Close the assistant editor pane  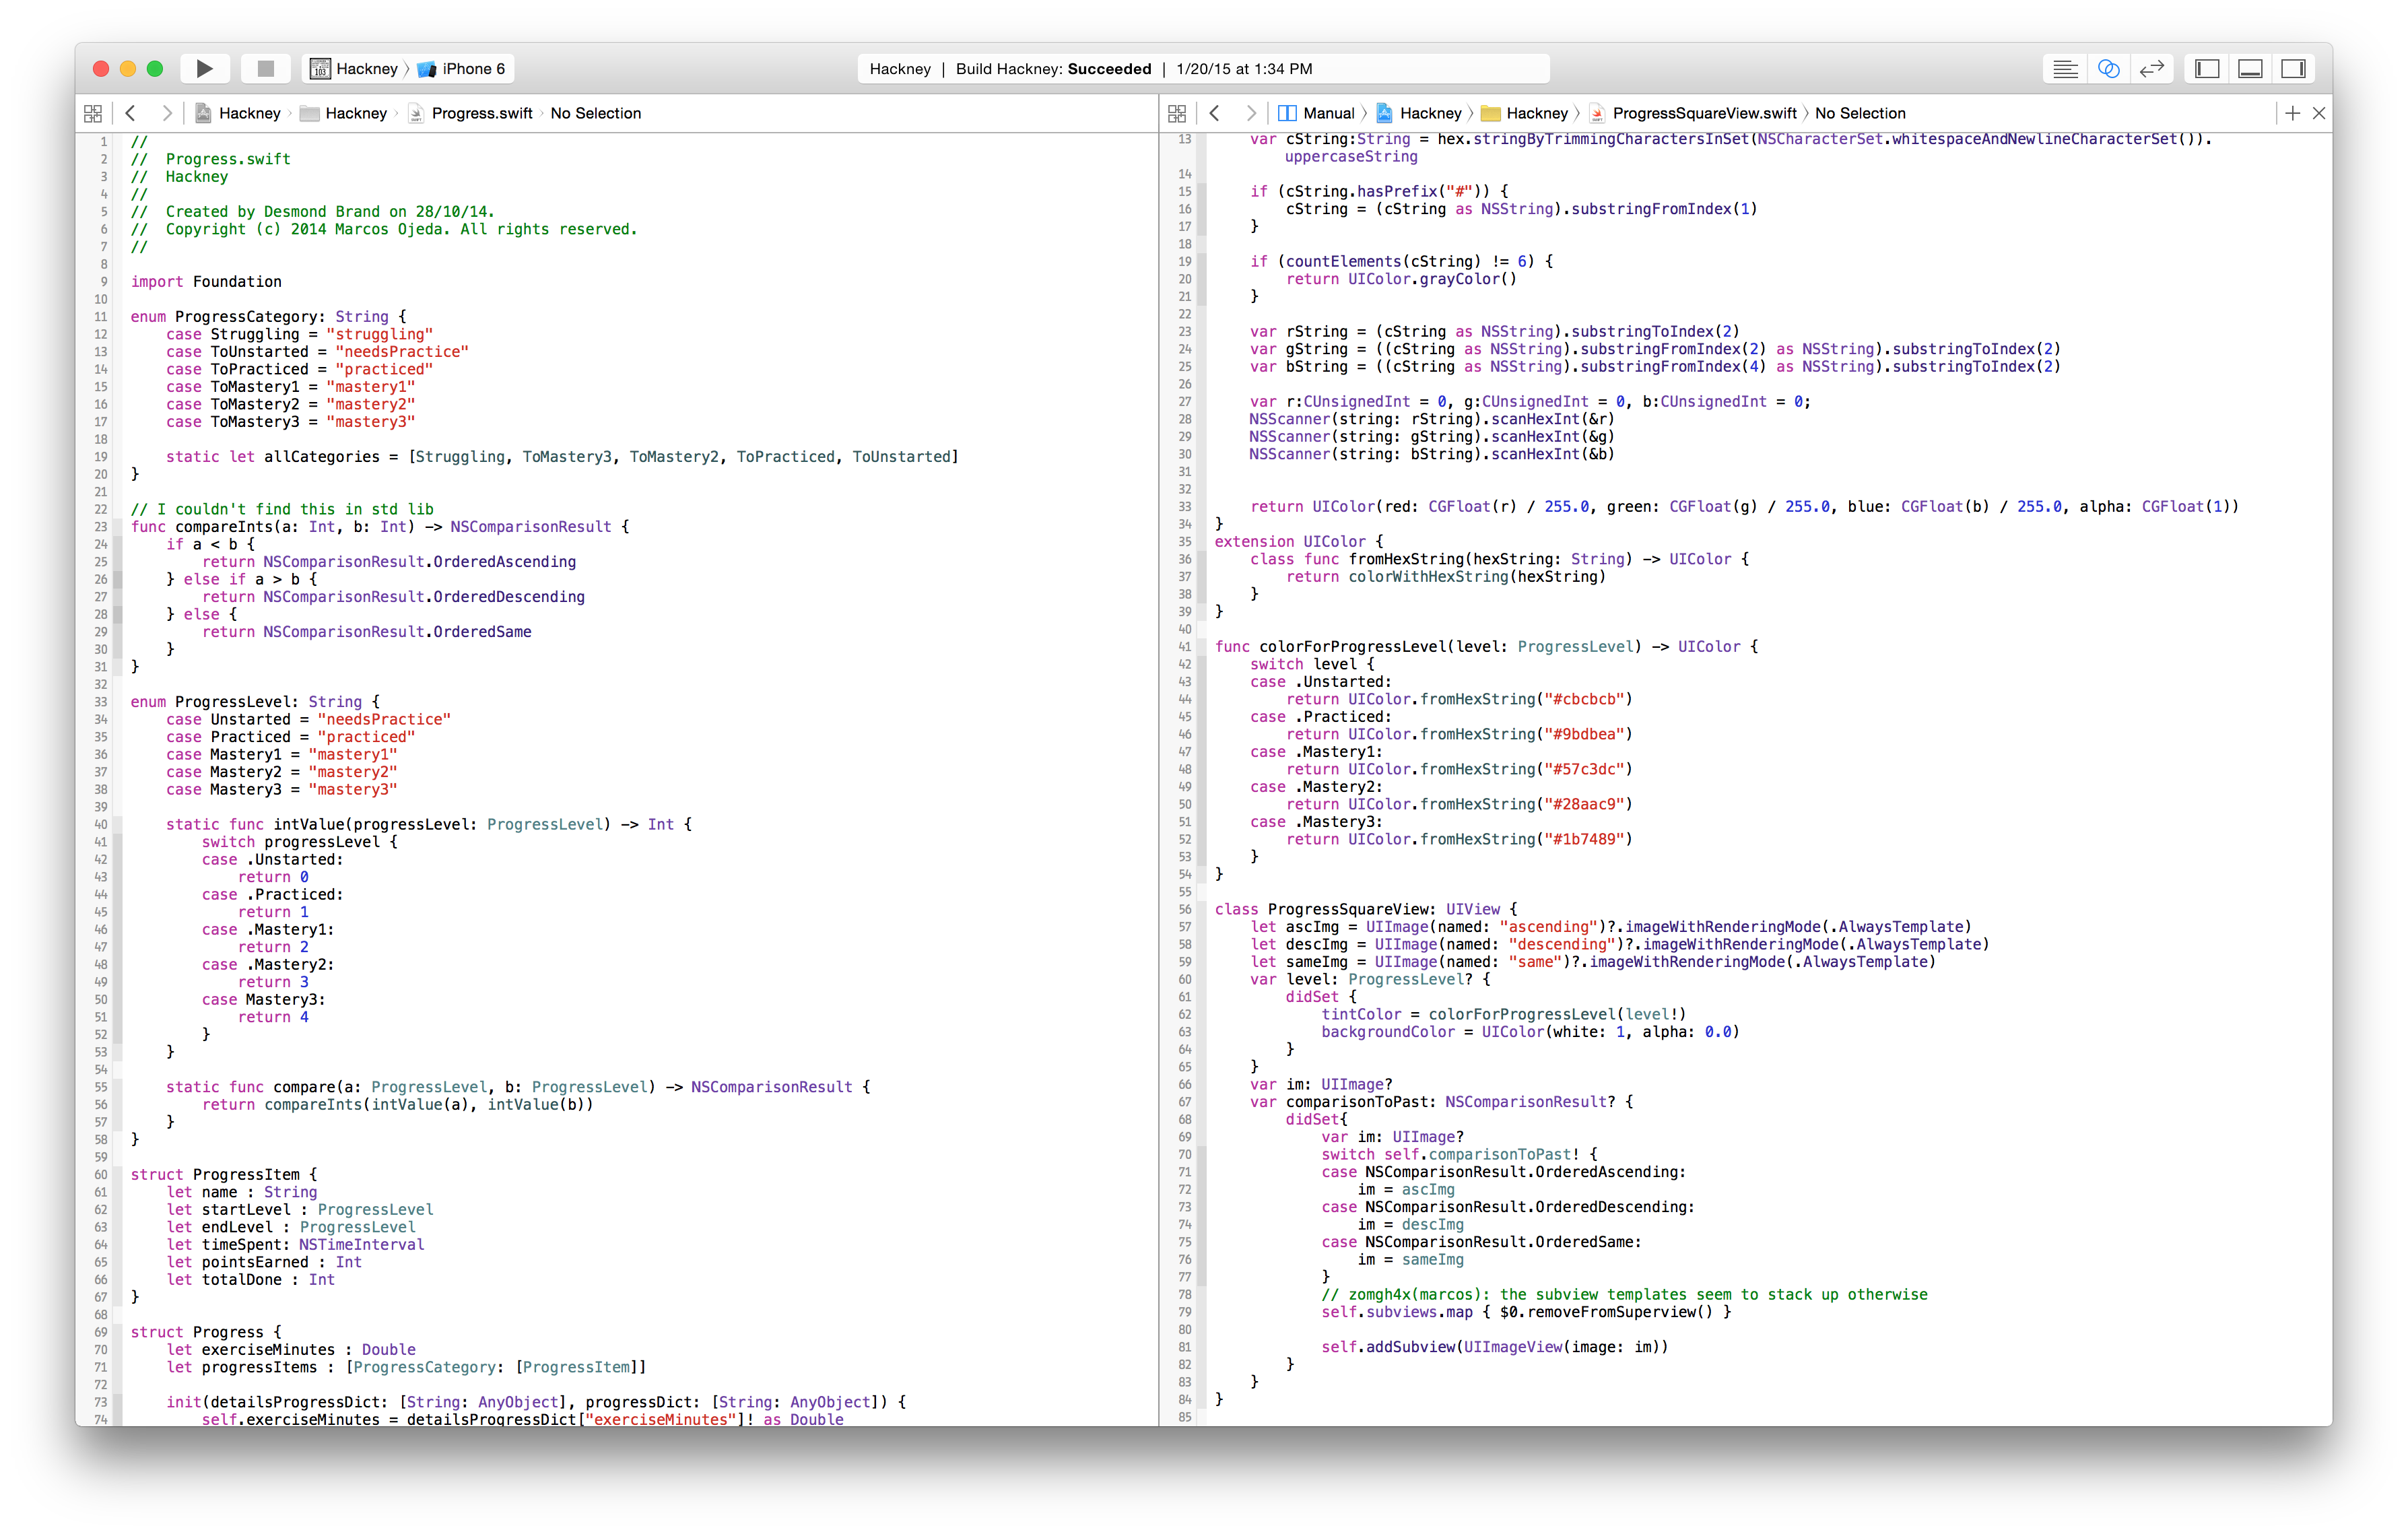pos(2319,114)
